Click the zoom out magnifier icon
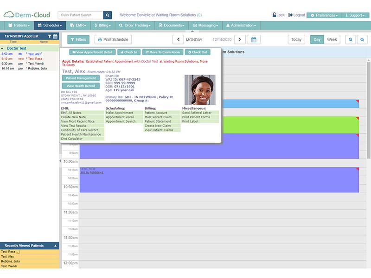The height and width of the screenshot is (278, 371). (x=351, y=39)
